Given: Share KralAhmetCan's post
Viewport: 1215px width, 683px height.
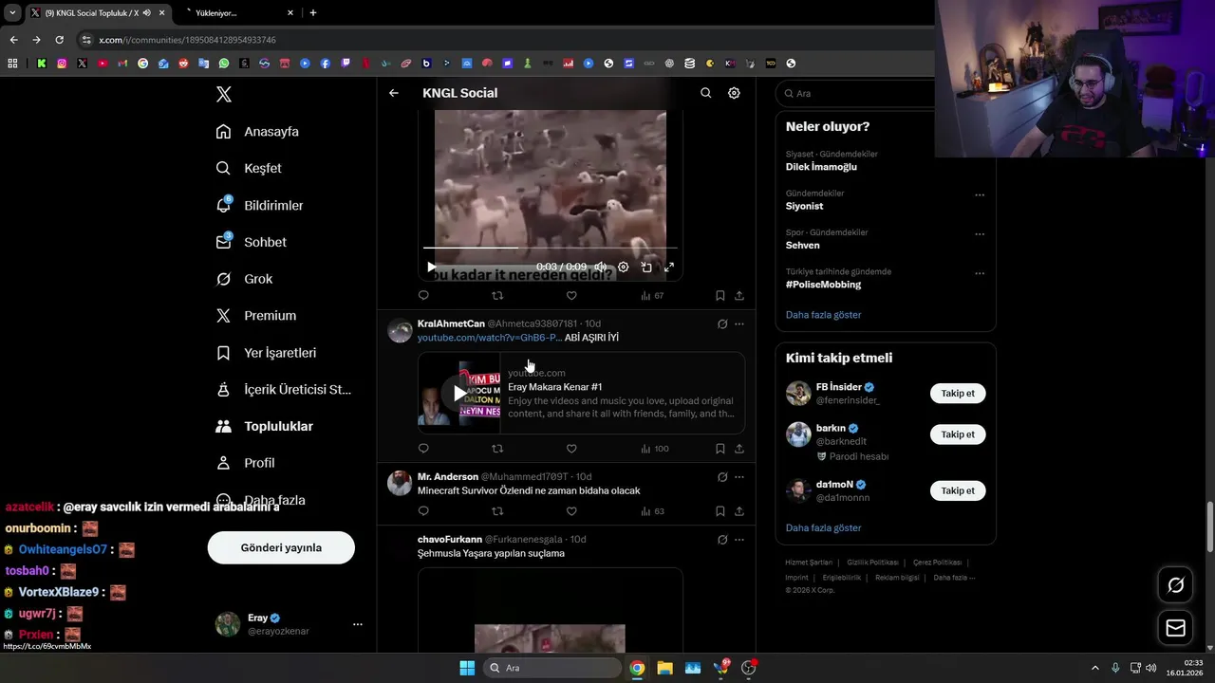Looking at the screenshot, I should [739, 449].
